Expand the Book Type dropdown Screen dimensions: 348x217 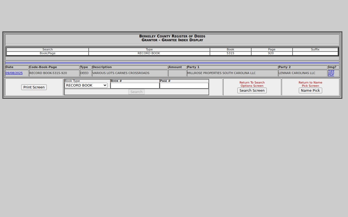coord(86,85)
